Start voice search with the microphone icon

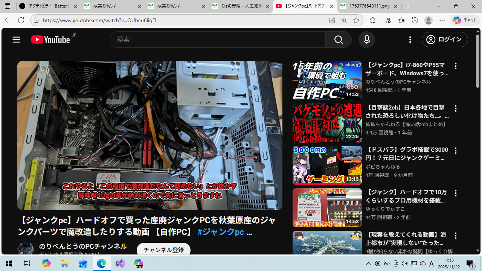point(366,40)
